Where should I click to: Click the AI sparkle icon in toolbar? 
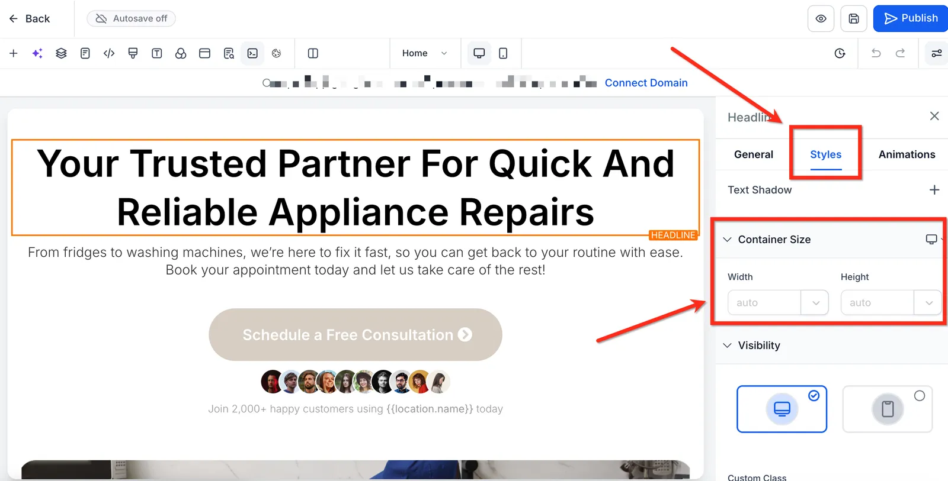coord(37,53)
